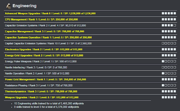Image resolution: width=180 pixels, height=111 pixels.
Task: Click the Engineering heading text
Action: 24,6
